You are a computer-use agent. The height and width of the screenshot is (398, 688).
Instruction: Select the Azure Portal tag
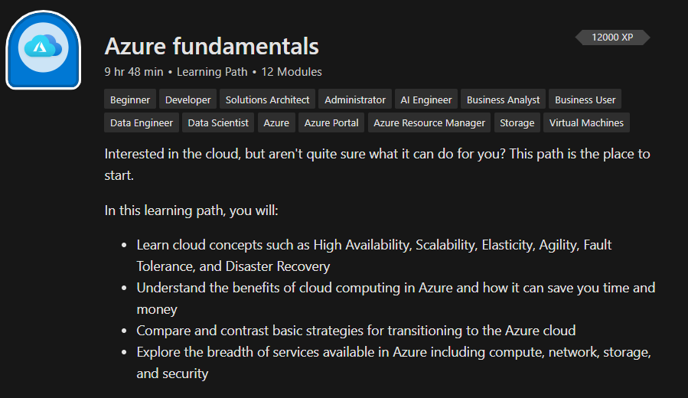pyautogui.click(x=331, y=122)
